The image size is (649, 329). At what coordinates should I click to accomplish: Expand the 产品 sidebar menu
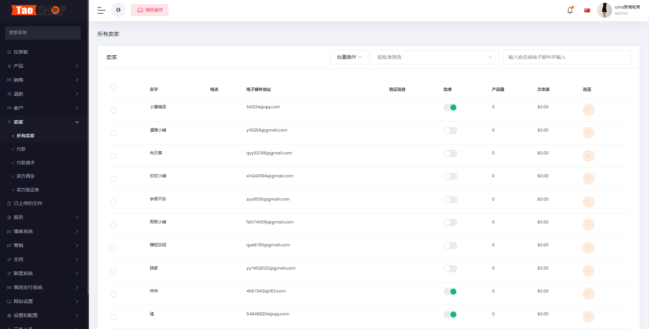pyautogui.click(x=43, y=66)
